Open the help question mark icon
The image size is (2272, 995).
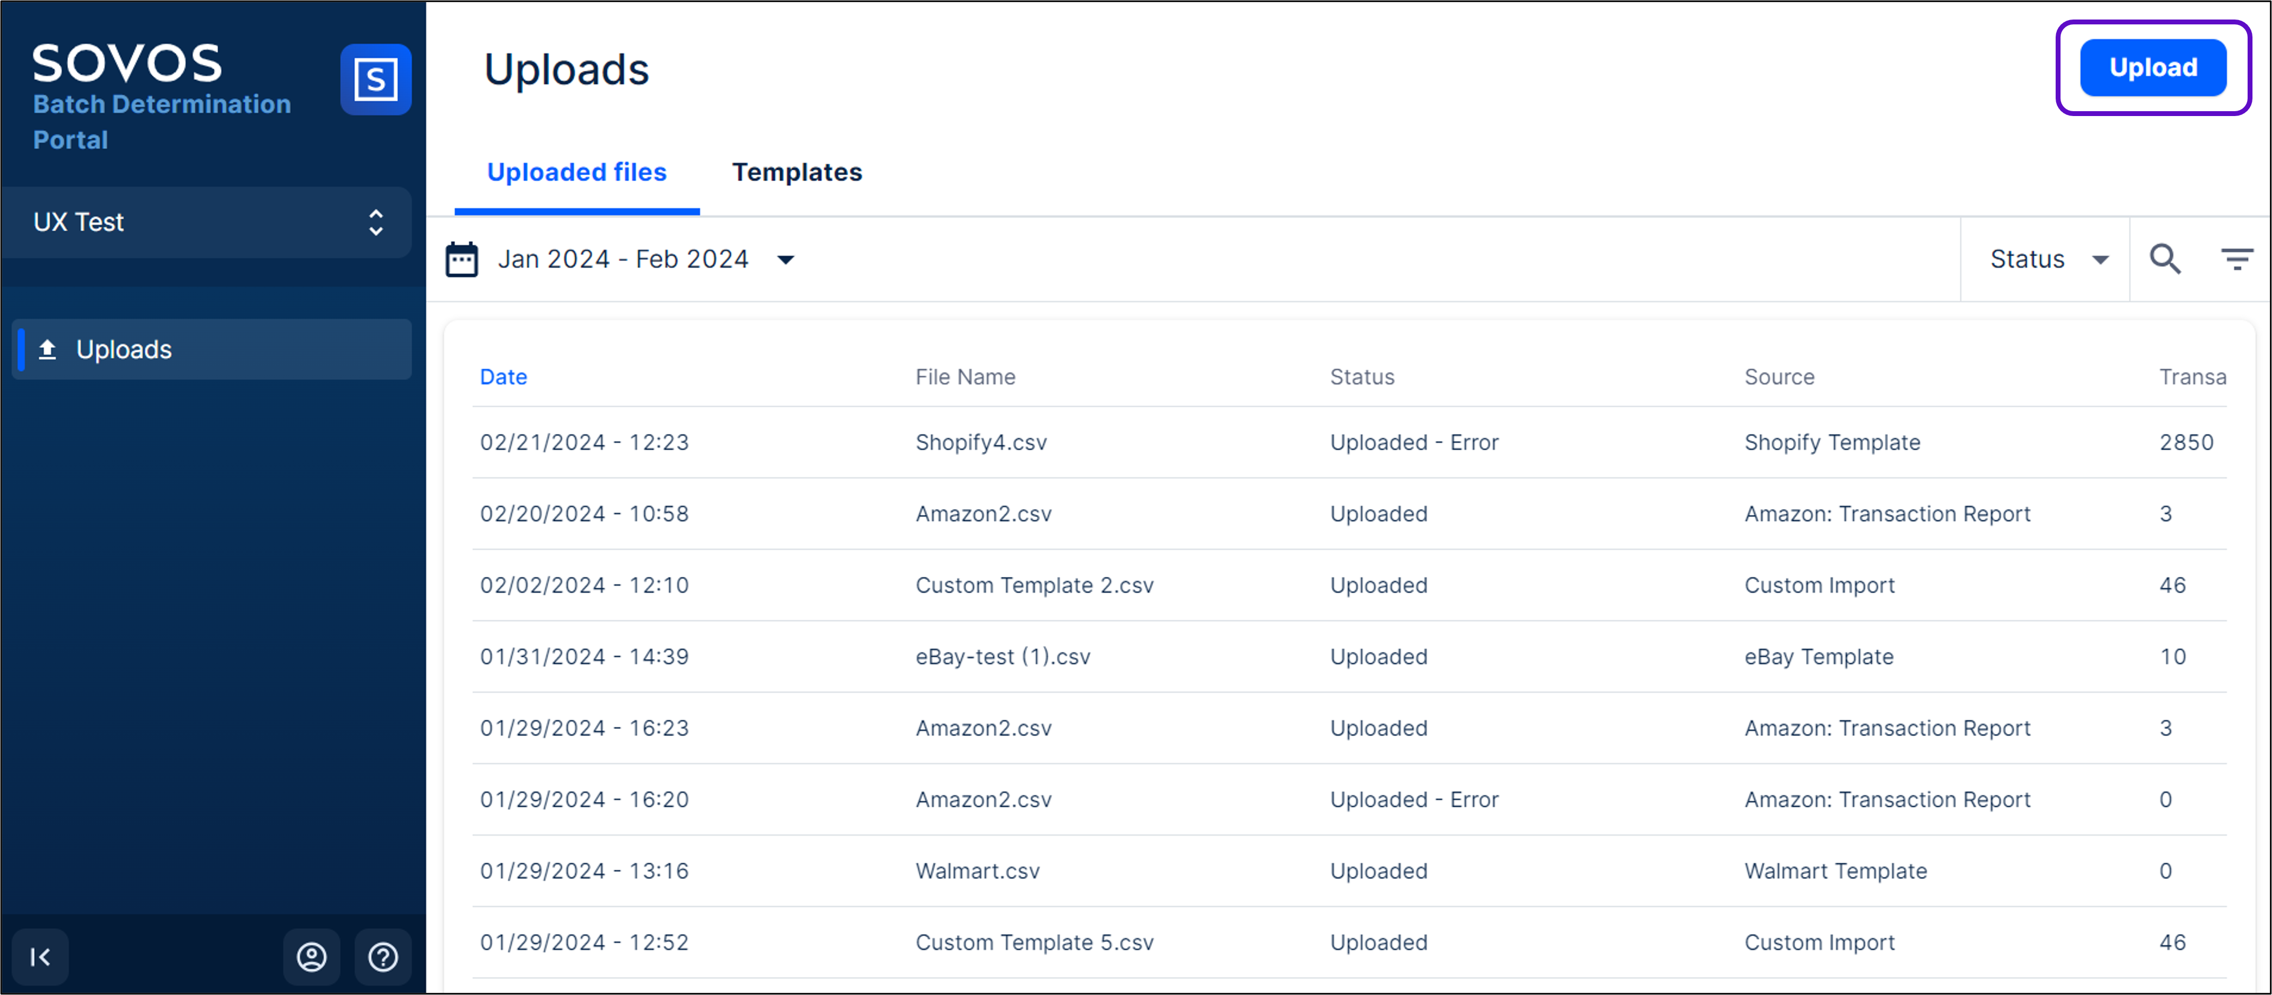(x=383, y=957)
